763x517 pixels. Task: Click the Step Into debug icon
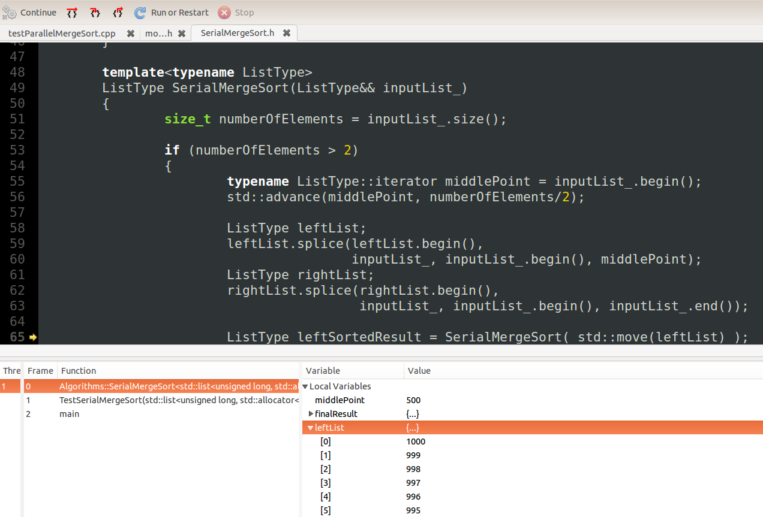tap(94, 12)
